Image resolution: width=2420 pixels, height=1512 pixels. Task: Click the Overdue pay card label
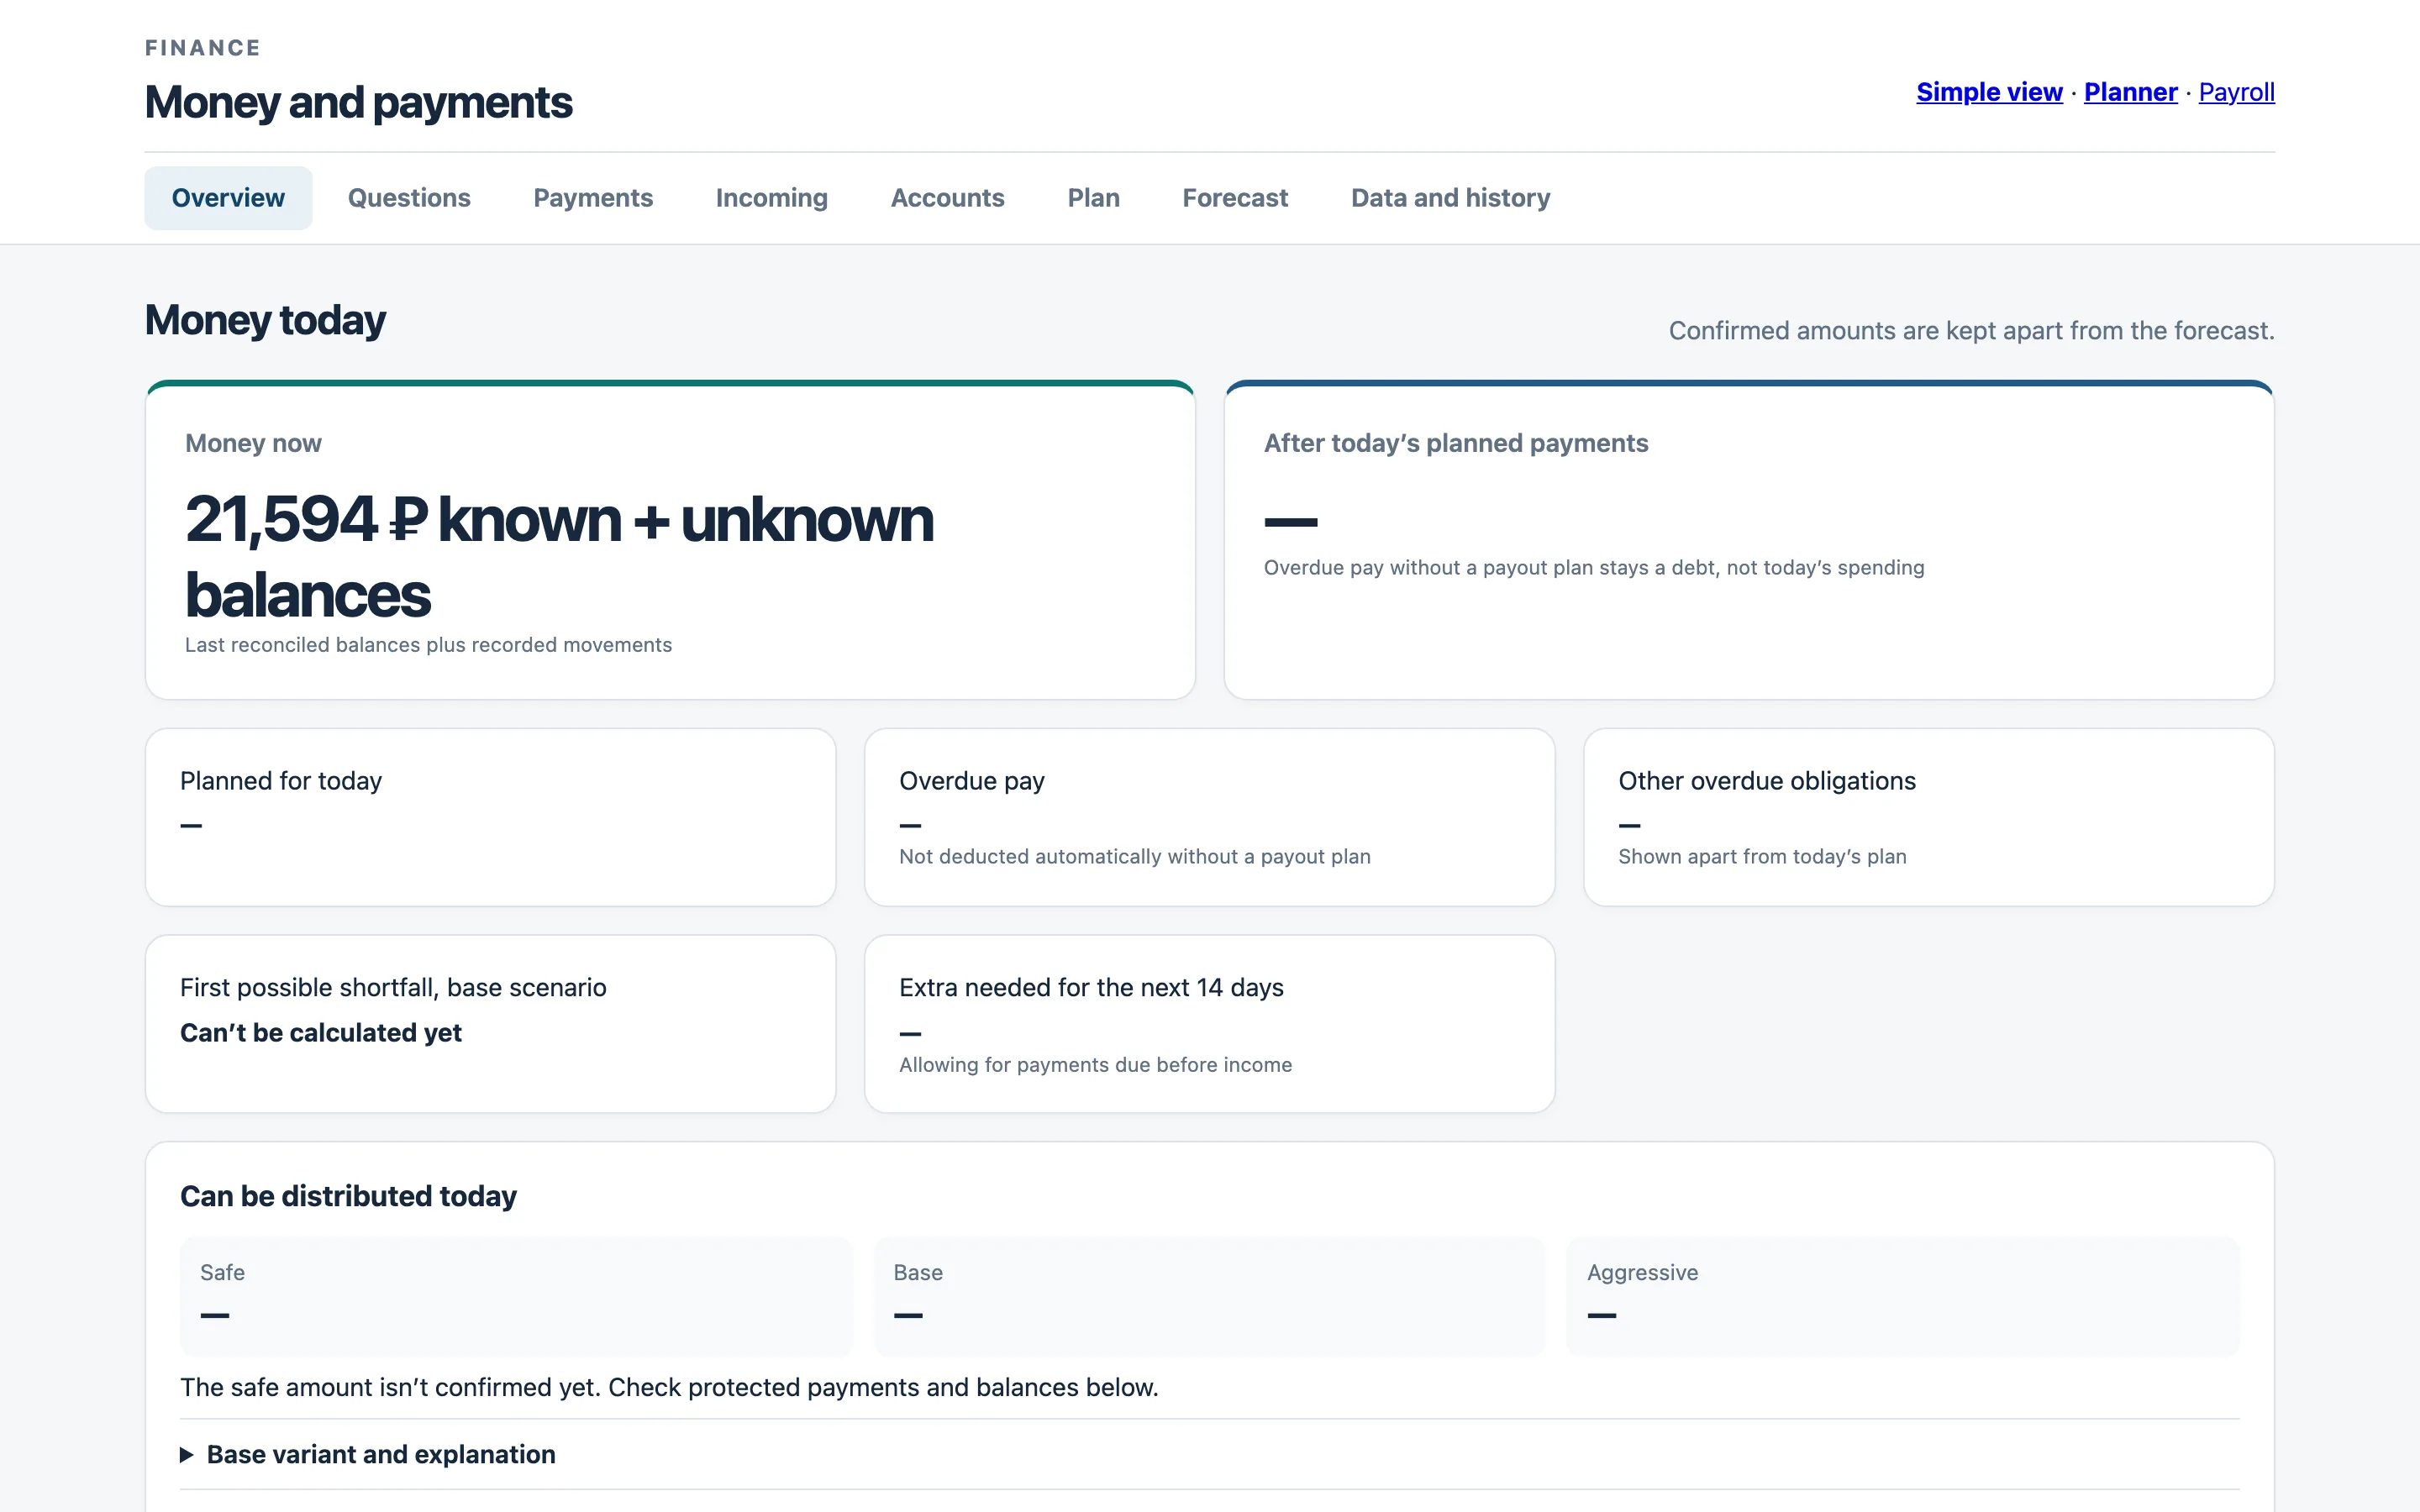tap(972, 781)
